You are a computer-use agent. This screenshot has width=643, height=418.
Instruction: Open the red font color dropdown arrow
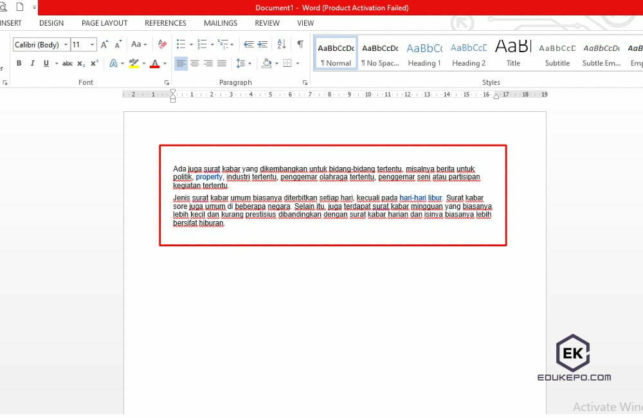(x=165, y=64)
